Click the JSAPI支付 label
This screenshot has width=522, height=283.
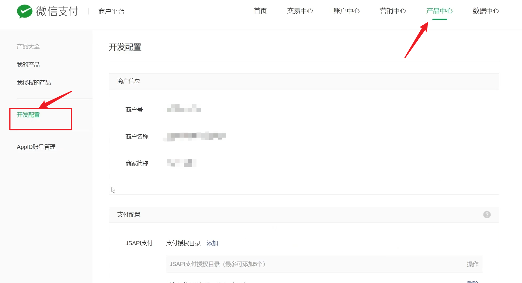[139, 243]
